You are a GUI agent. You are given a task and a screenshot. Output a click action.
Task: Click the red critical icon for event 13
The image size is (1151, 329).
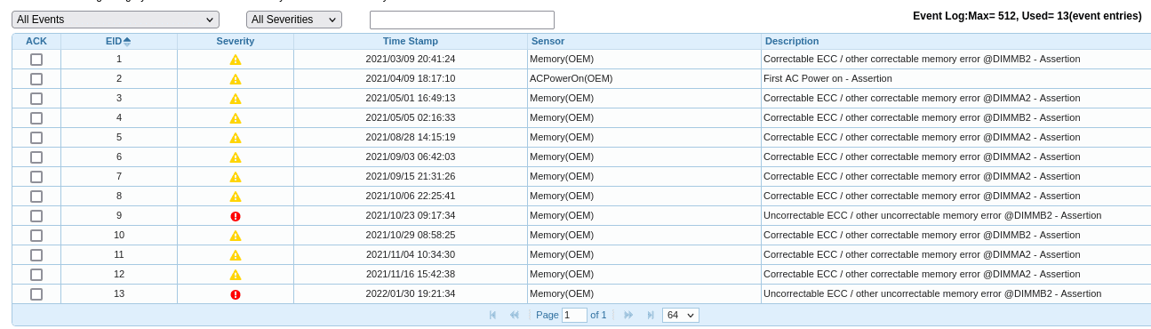tap(236, 294)
